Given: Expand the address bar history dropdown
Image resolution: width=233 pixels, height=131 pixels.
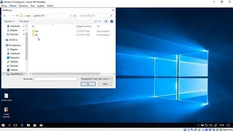Looking at the screenshot, I should click(72, 16).
